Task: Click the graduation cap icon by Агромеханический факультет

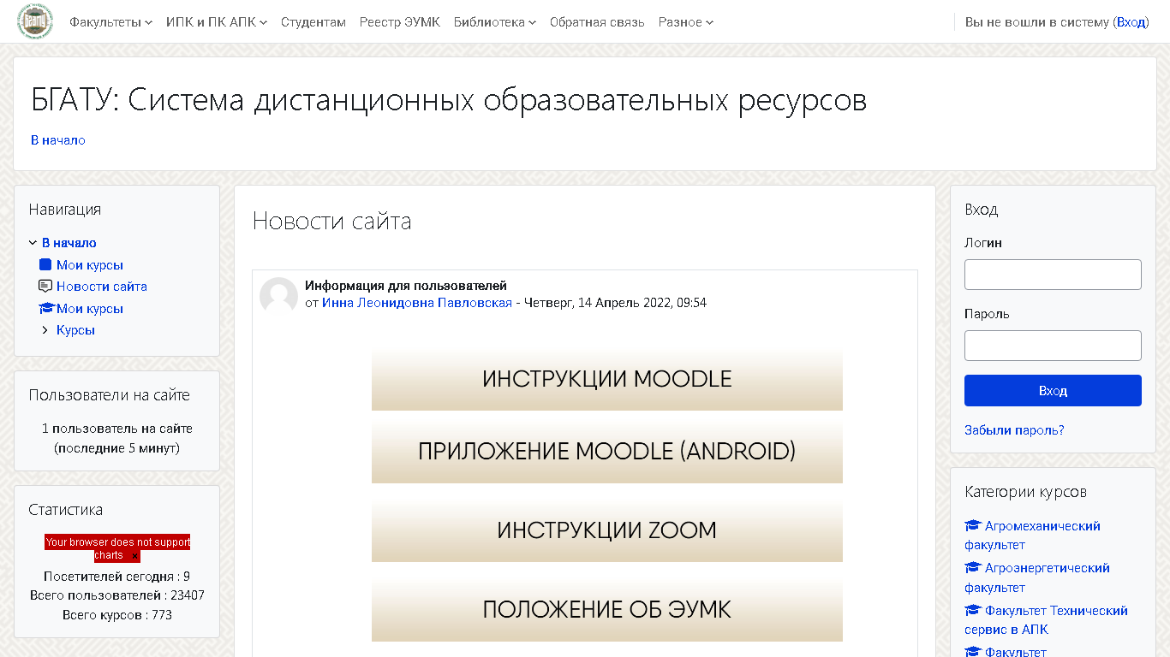Action: tap(972, 526)
